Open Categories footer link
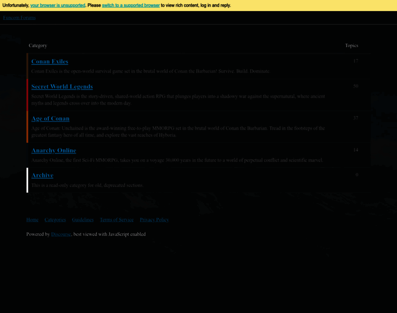The height and width of the screenshot is (313, 397). [55, 220]
